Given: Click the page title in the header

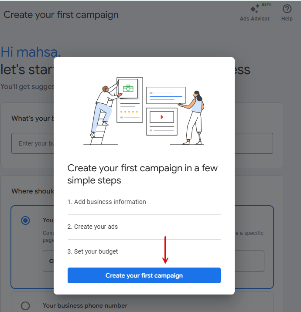Looking at the screenshot, I should pos(61,14).
